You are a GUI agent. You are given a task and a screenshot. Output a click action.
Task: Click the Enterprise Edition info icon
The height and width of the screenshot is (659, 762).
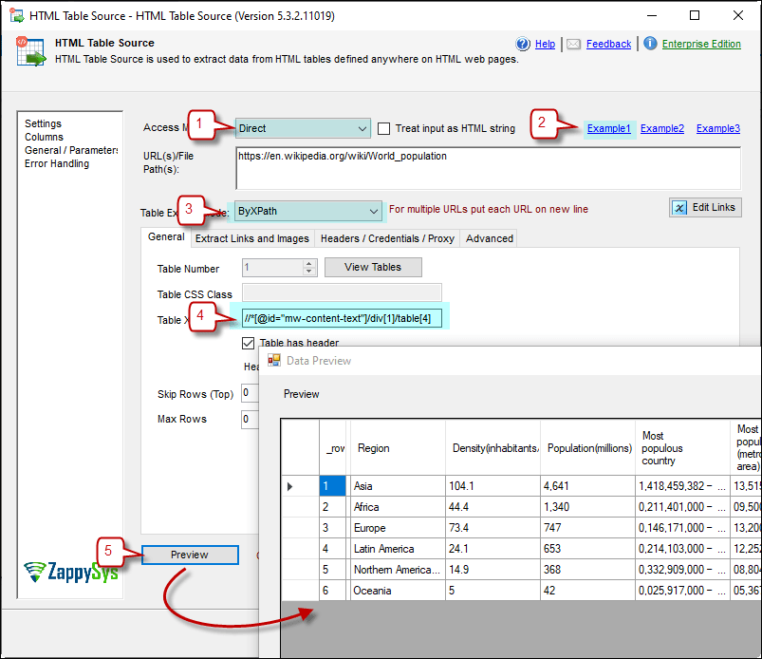pos(649,44)
